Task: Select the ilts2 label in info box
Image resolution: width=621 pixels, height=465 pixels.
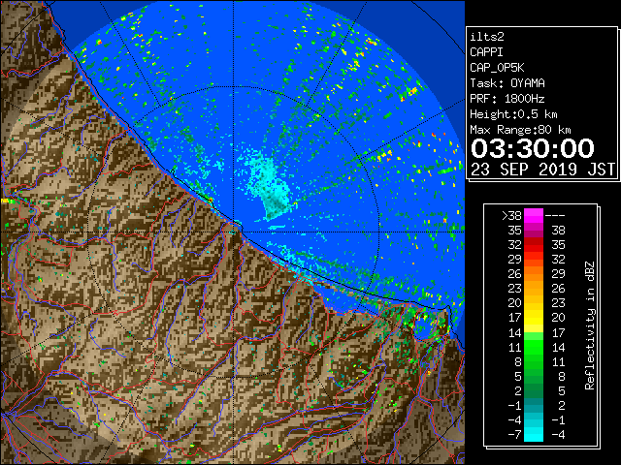Action: 487,37
